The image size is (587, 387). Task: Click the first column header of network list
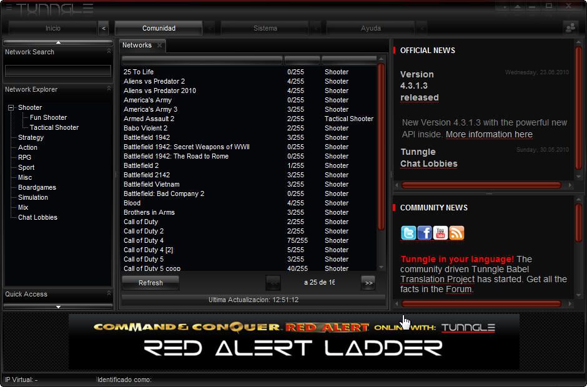pyautogui.click(x=202, y=60)
